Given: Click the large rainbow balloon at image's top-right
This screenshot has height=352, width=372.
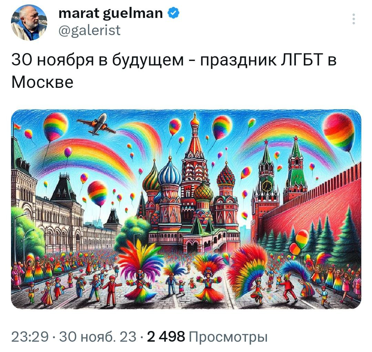Looking at the screenshot, I should point(339,132).
